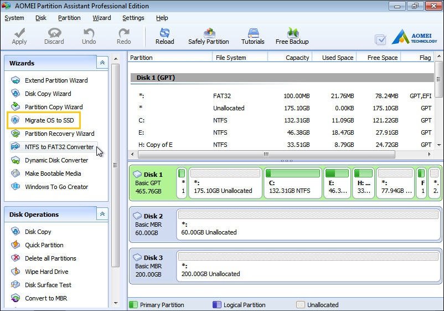Select the Disk 3 Basic MBR label
Screen dimensions: 444x311
[x=152, y=266]
